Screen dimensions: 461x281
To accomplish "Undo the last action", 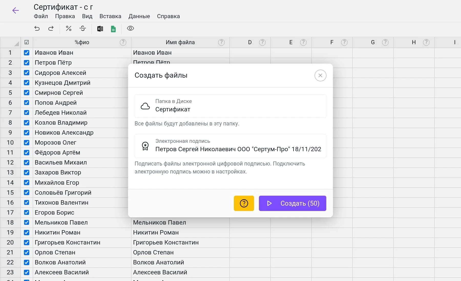I will [37, 28].
